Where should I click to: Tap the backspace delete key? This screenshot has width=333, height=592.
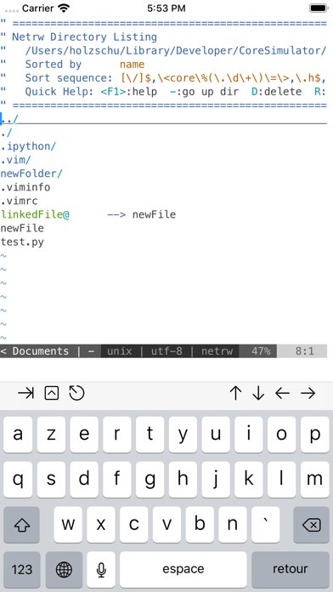pyautogui.click(x=312, y=525)
